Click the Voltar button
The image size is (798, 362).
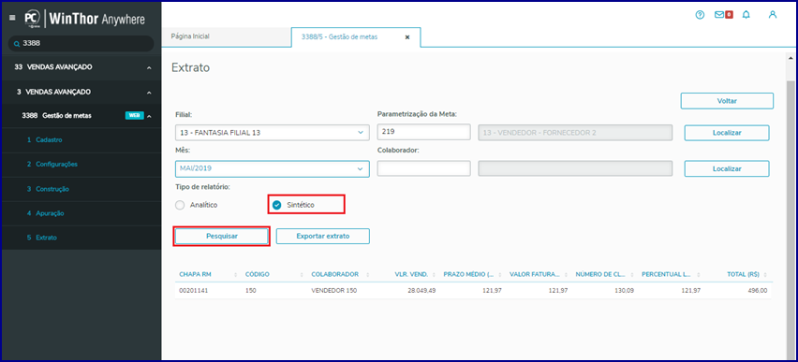(727, 101)
